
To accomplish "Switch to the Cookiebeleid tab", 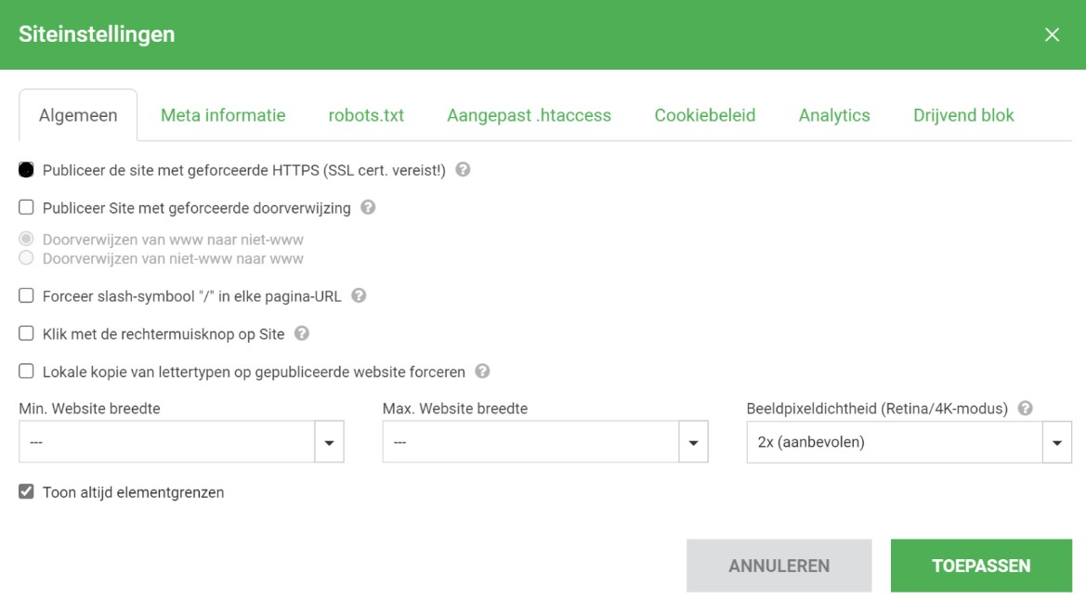I will pos(705,115).
